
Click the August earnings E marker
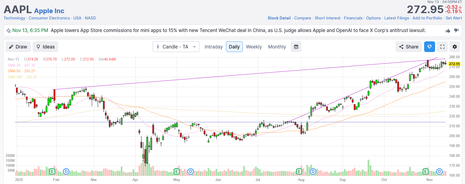[x=299, y=172]
